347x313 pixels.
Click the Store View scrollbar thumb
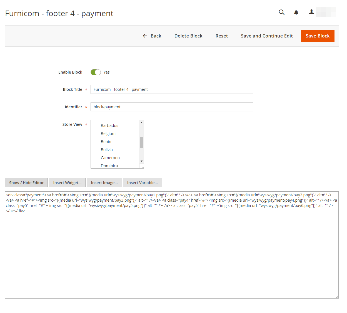click(142, 142)
